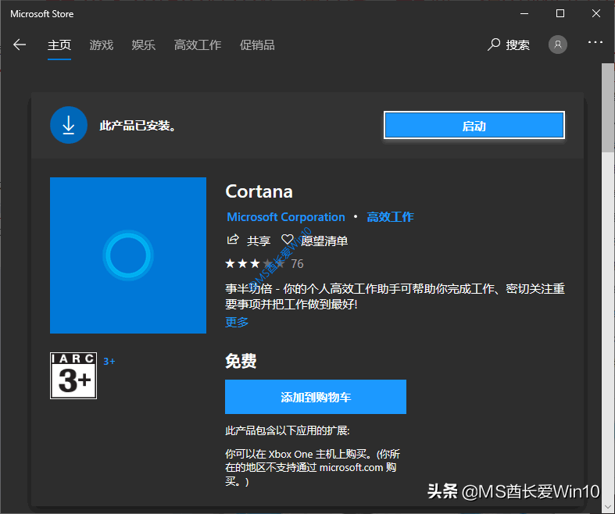Click the Microsoft Store window title
The height and width of the screenshot is (514, 615).
42,14
